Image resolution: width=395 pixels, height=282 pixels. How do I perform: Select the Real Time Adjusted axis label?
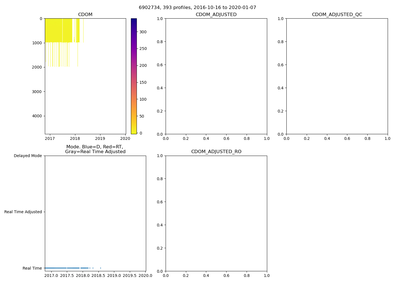(23, 212)
